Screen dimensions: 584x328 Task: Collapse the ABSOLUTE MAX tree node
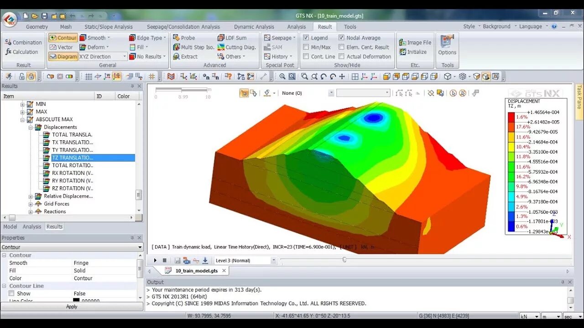22,119
